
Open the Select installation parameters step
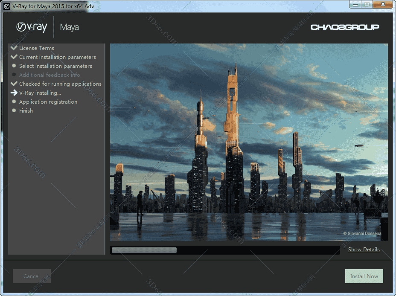point(55,66)
